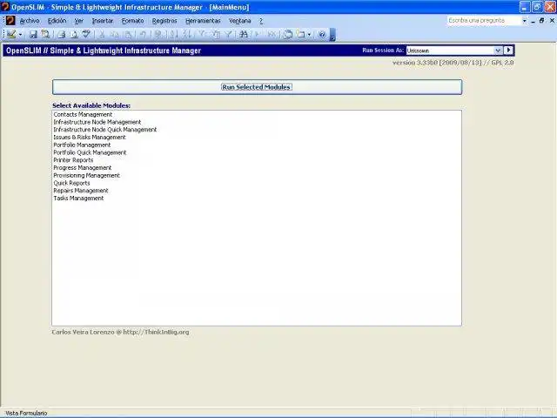
Task: Click the Spelling check toolbar icon
Action: (x=86, y=34)
